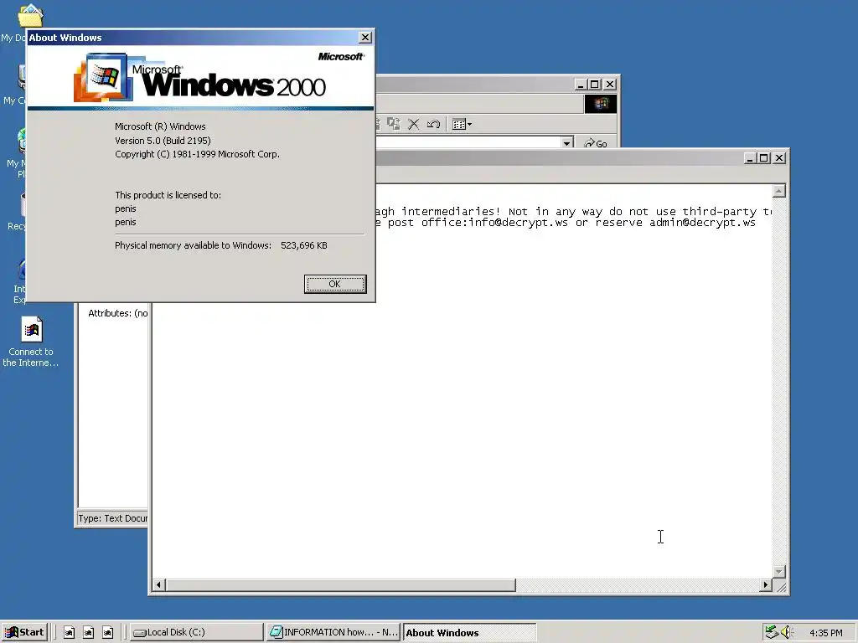The width and height of the screenshot is (858, 643).
Task: Close the Local Disk Explorer window
Action: [610, 85]
